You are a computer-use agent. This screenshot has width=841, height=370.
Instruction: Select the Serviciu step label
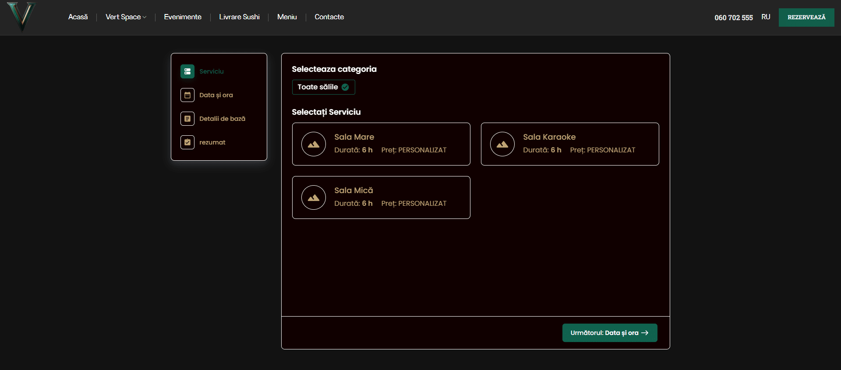click(212, 71)
